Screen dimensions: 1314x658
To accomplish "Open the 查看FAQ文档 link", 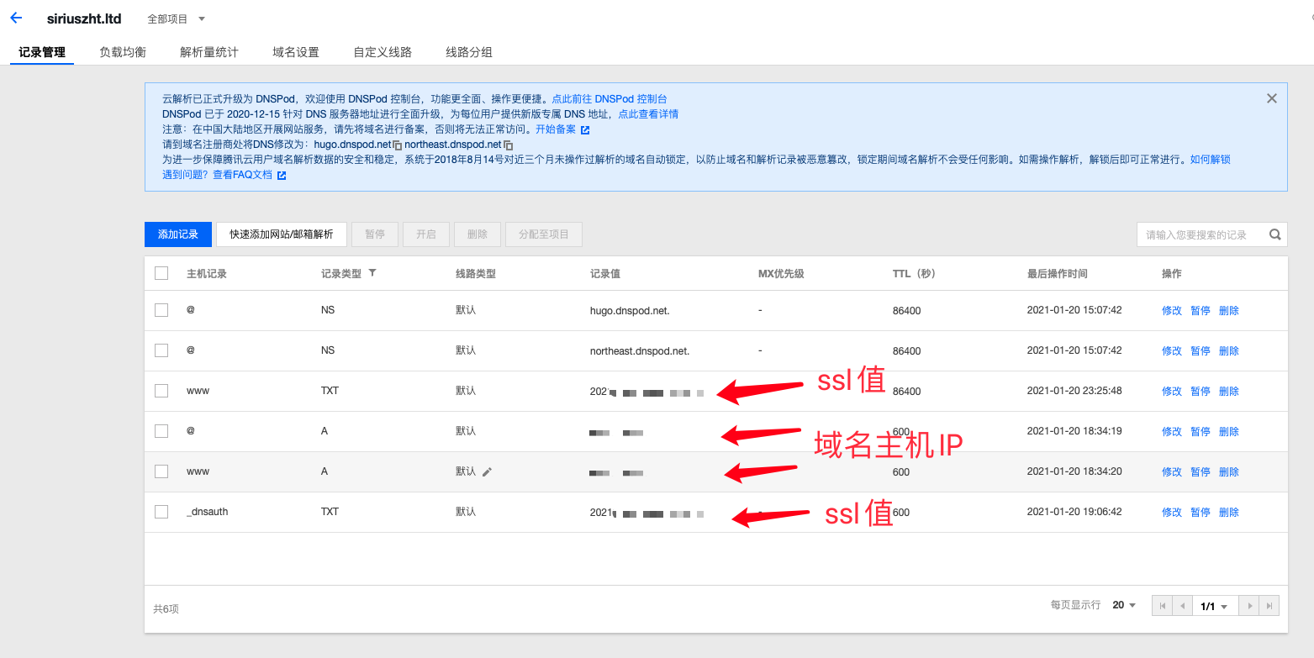I will coord(242,175).
